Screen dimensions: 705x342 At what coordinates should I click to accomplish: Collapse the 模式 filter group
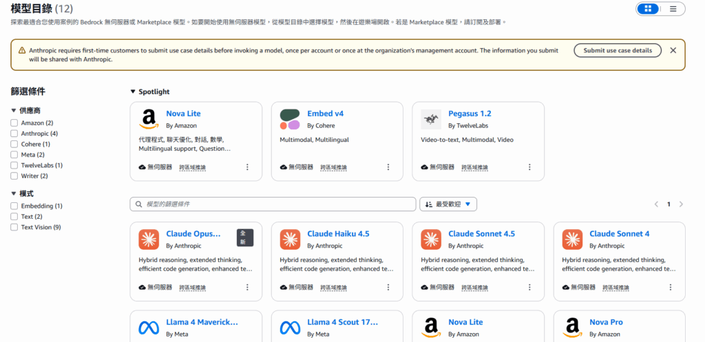(14, 193)
